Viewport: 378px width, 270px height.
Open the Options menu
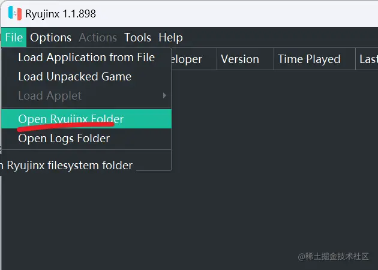[50, 37]
